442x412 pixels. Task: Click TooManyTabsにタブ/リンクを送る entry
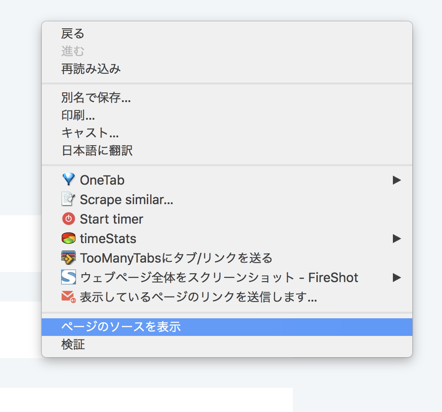click(227, 258)
